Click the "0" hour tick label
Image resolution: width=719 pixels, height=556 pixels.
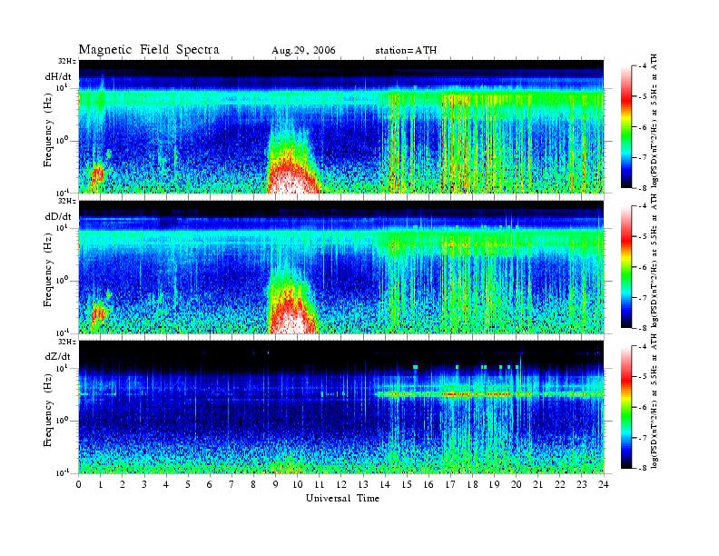coord(79,484)
